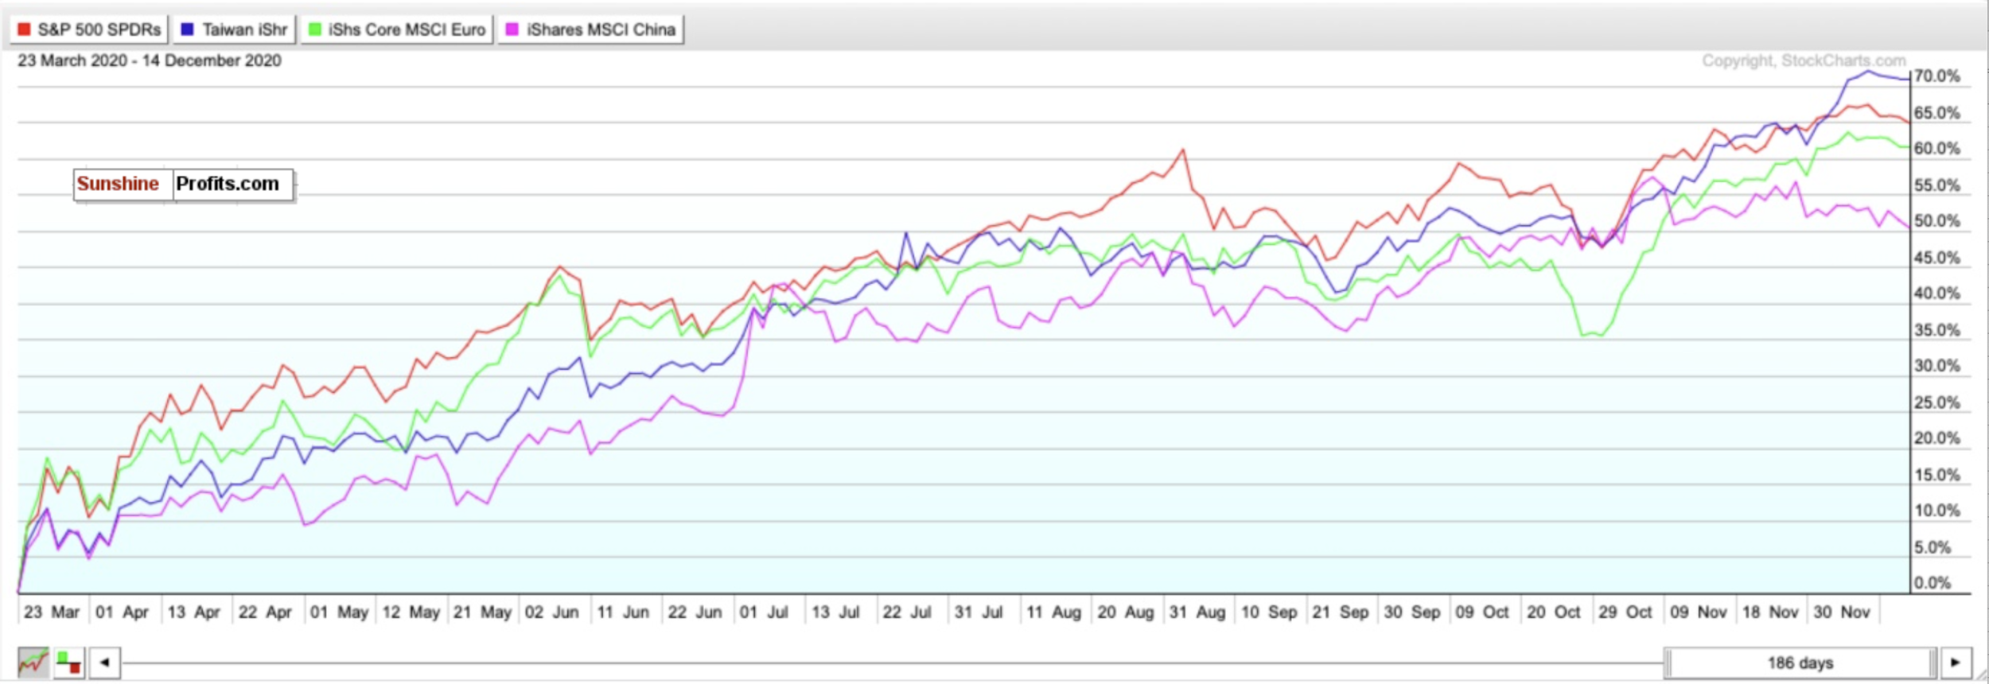
Task: Click the 186 days slider handle
Action: 1800,663
